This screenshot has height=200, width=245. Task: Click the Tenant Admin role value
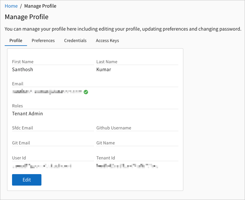(x=27, y=114)
